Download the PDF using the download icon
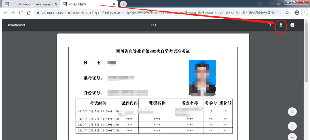310x140 pixels. click(281, 25)
